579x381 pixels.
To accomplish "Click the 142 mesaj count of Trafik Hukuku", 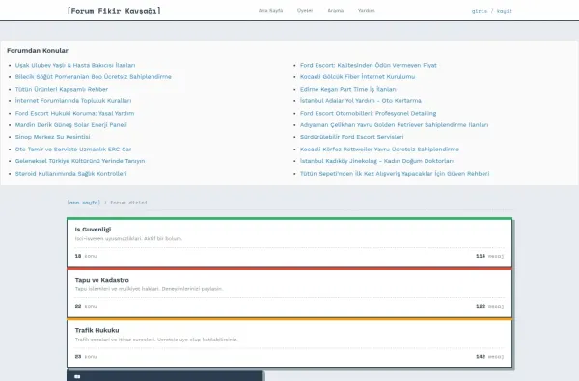I will tap(489, 357).
